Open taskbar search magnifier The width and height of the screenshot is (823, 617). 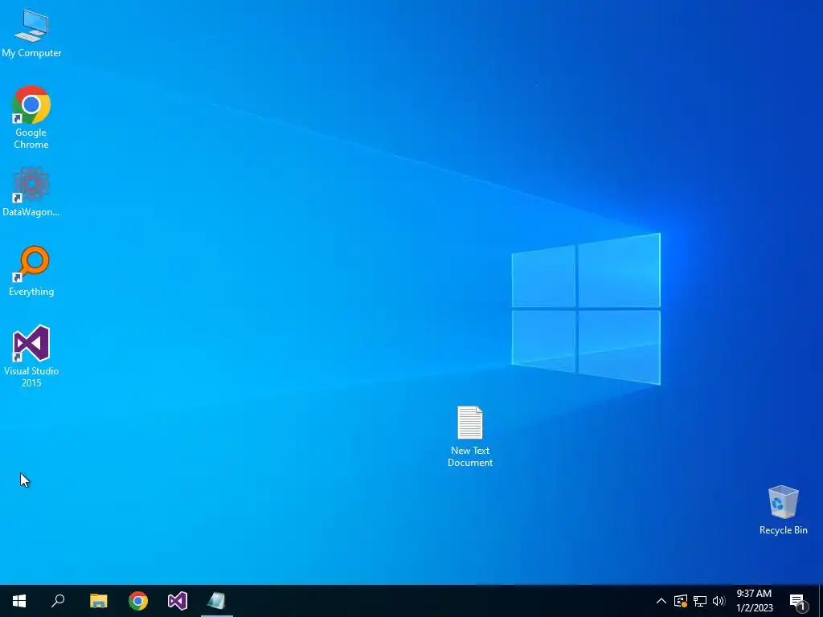tap(58, 601)
